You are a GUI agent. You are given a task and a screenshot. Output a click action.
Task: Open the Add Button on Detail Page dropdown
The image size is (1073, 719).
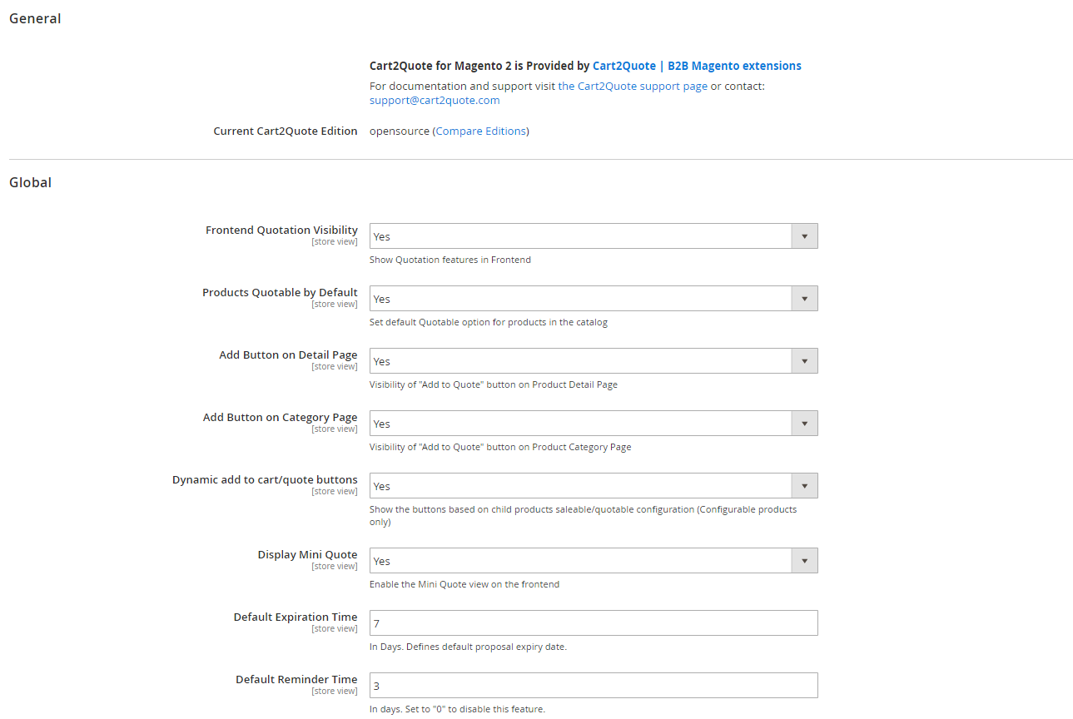(594, 361)
